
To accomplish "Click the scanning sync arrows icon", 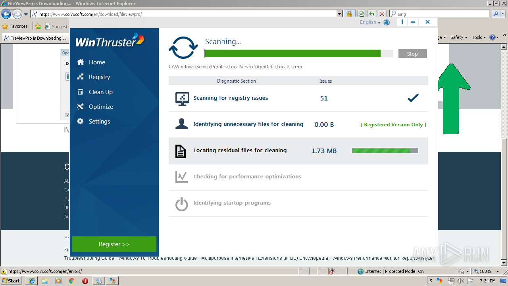I will pos(183,48).
